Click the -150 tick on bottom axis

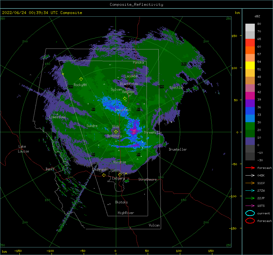click(x=18, y=251)
